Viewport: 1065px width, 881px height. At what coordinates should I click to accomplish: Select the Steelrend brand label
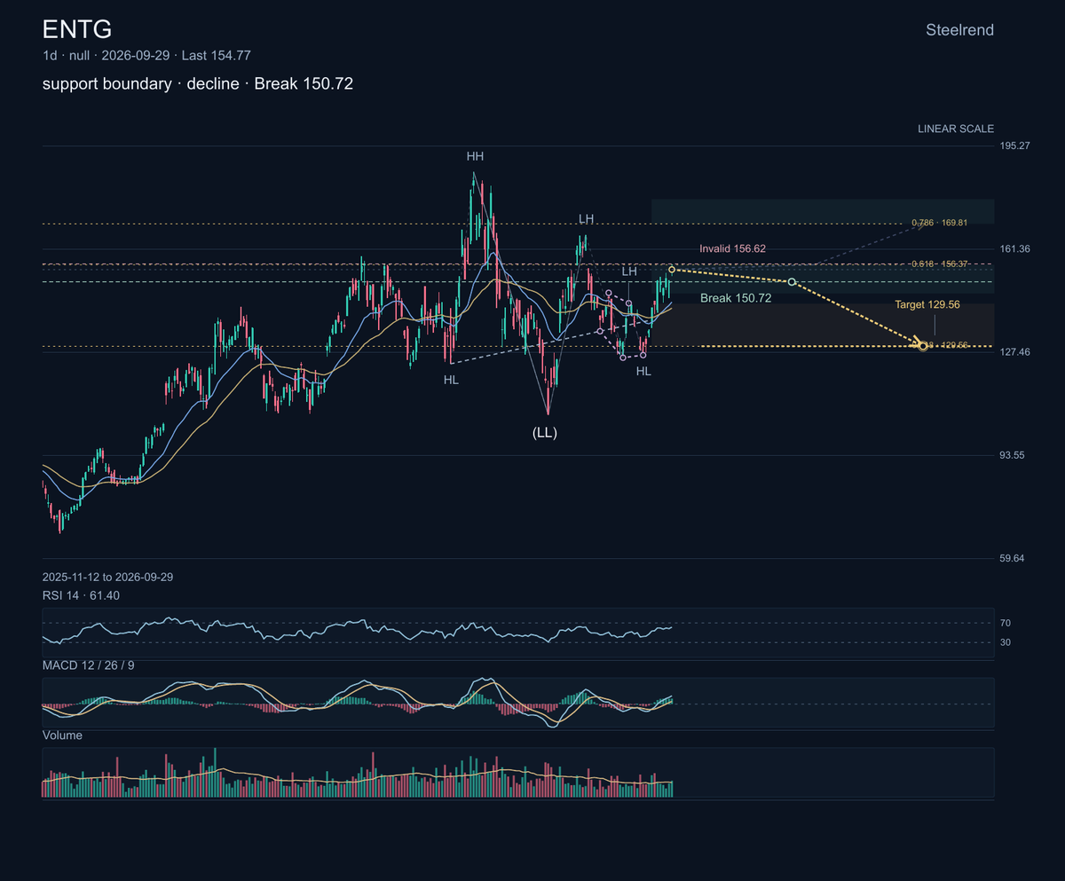(x=959, y=30)
